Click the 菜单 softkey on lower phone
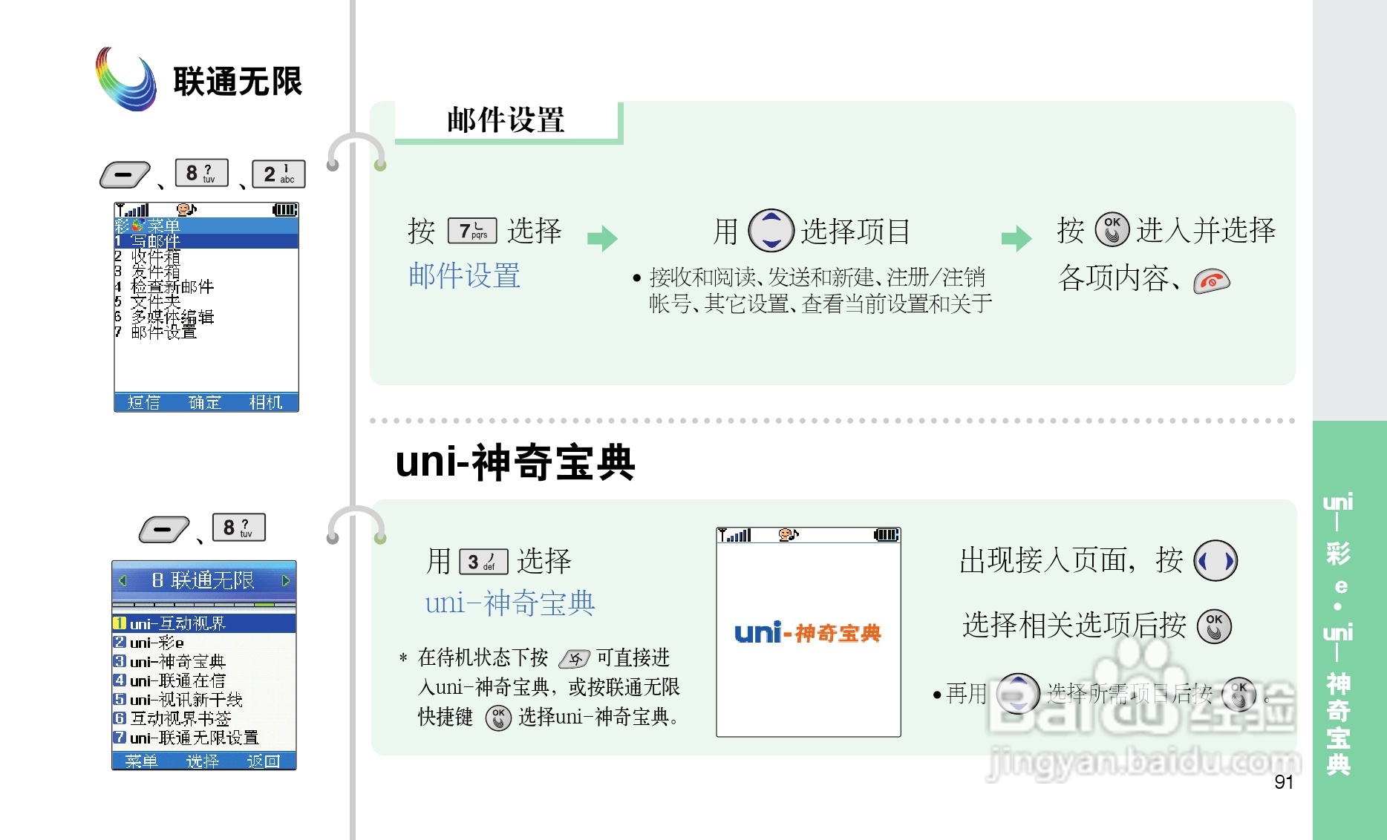This screenshot has height=840, width=1387. click(x=141, y=761)
